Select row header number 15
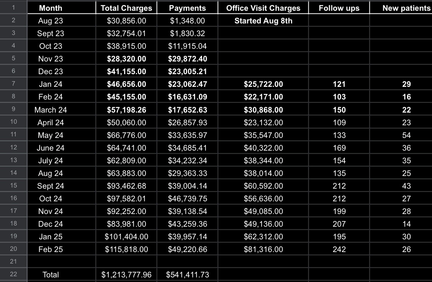 tap(13, 186)
